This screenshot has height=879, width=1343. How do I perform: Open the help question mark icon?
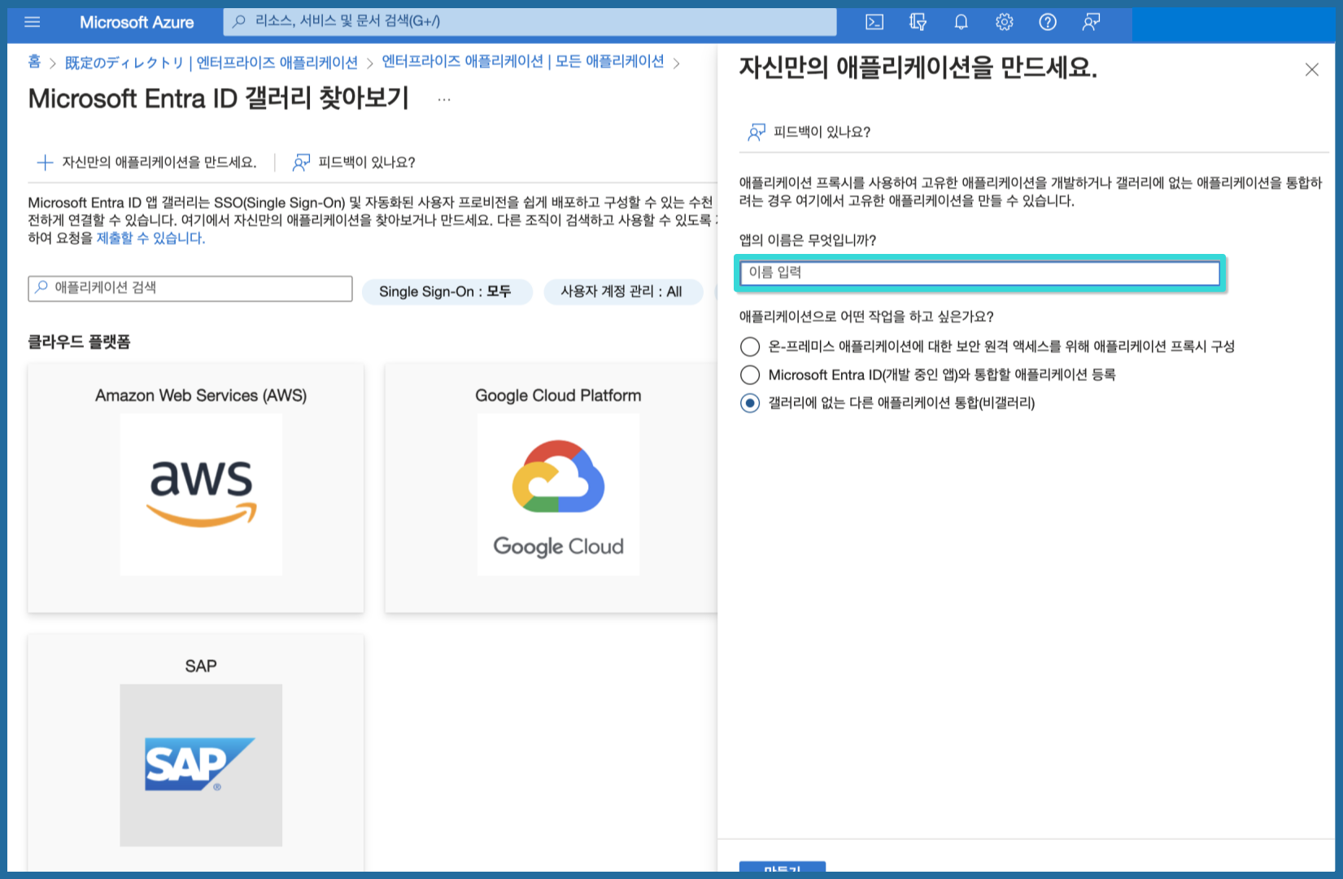click(1048, 22)
